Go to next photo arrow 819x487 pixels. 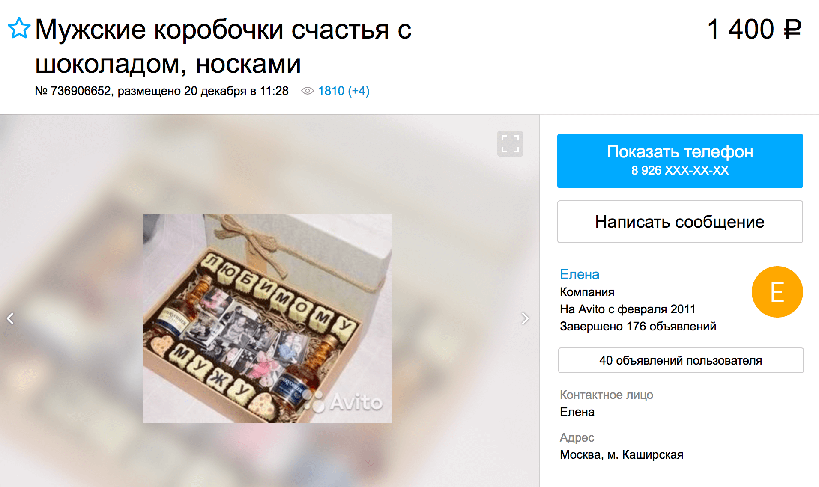pyautogui.click(x=525, y=318)
